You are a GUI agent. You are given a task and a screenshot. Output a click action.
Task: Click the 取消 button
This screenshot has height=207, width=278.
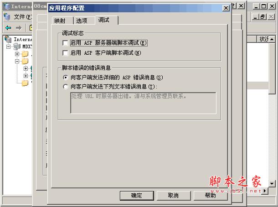[174, 196]
